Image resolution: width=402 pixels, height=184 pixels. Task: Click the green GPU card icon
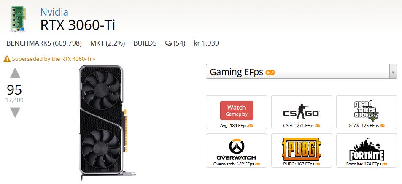point(18,19)
